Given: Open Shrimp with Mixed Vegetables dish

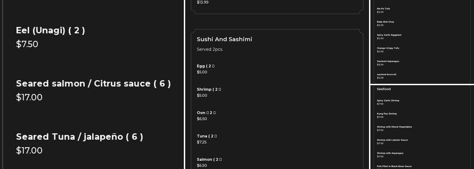Looking at the screenshot, I should point(394,127).
